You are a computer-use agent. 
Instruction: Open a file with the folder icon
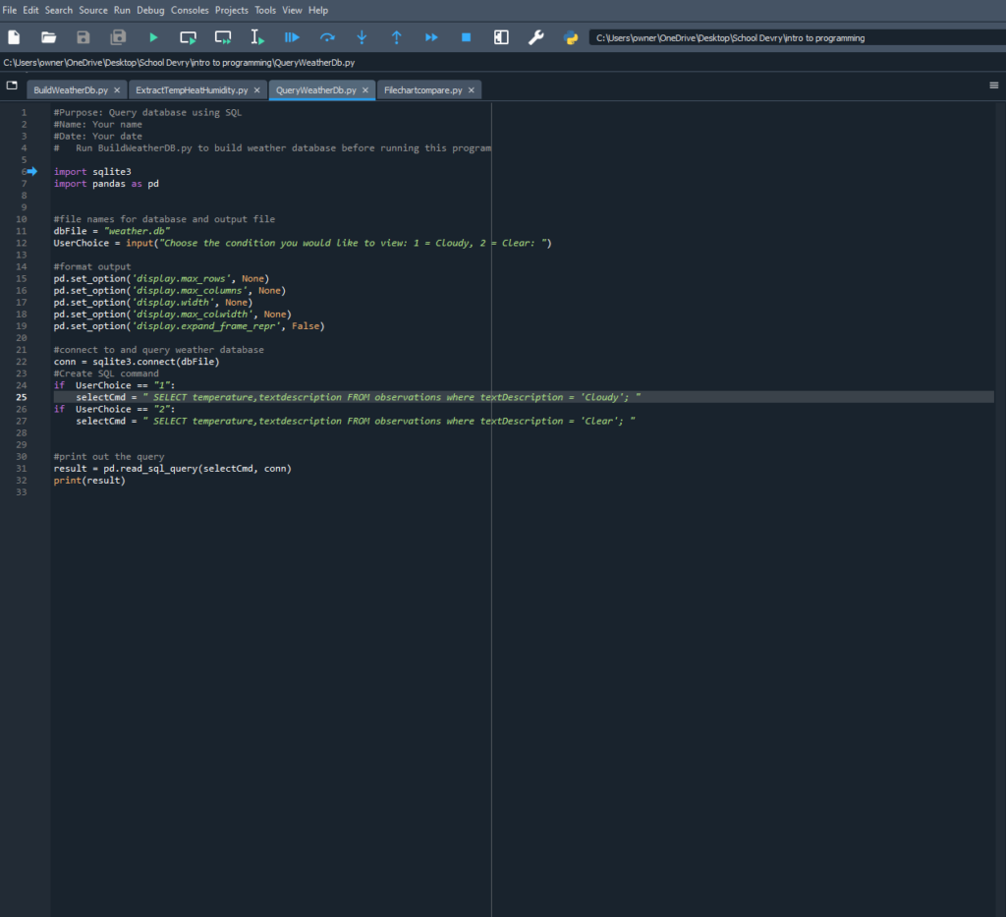coord(48,37)
